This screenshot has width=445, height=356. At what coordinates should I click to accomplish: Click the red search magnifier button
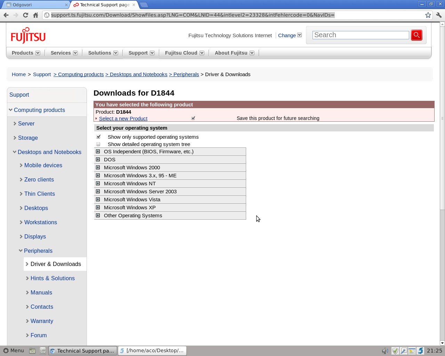(416, 35)
